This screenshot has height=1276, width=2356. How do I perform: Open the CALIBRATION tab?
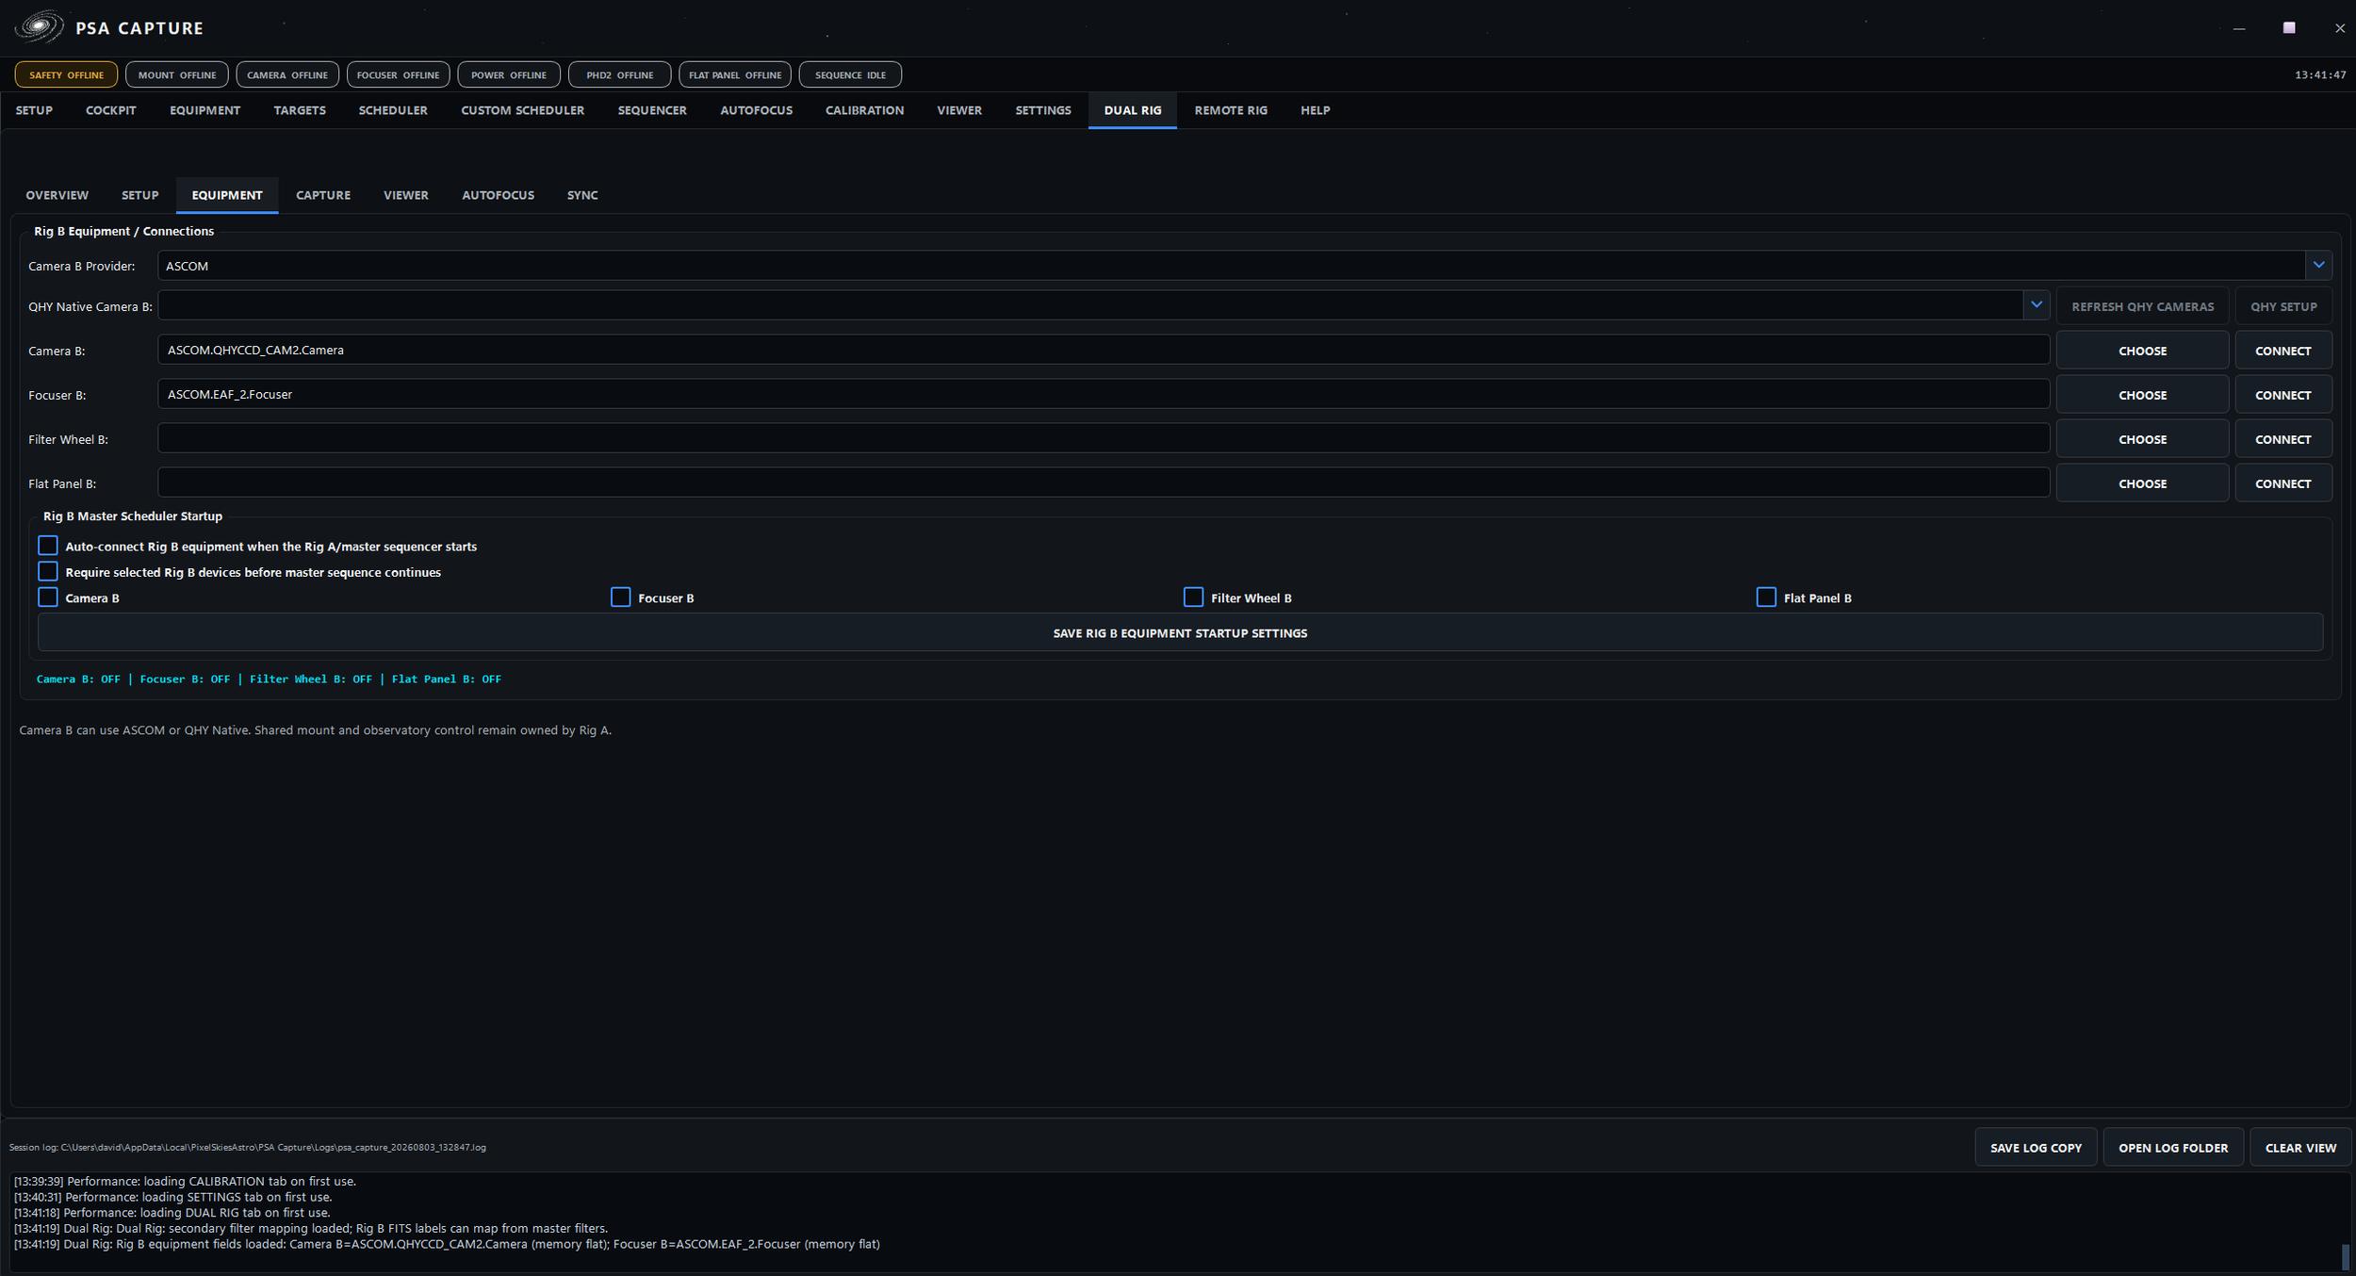tap(864, 110)
